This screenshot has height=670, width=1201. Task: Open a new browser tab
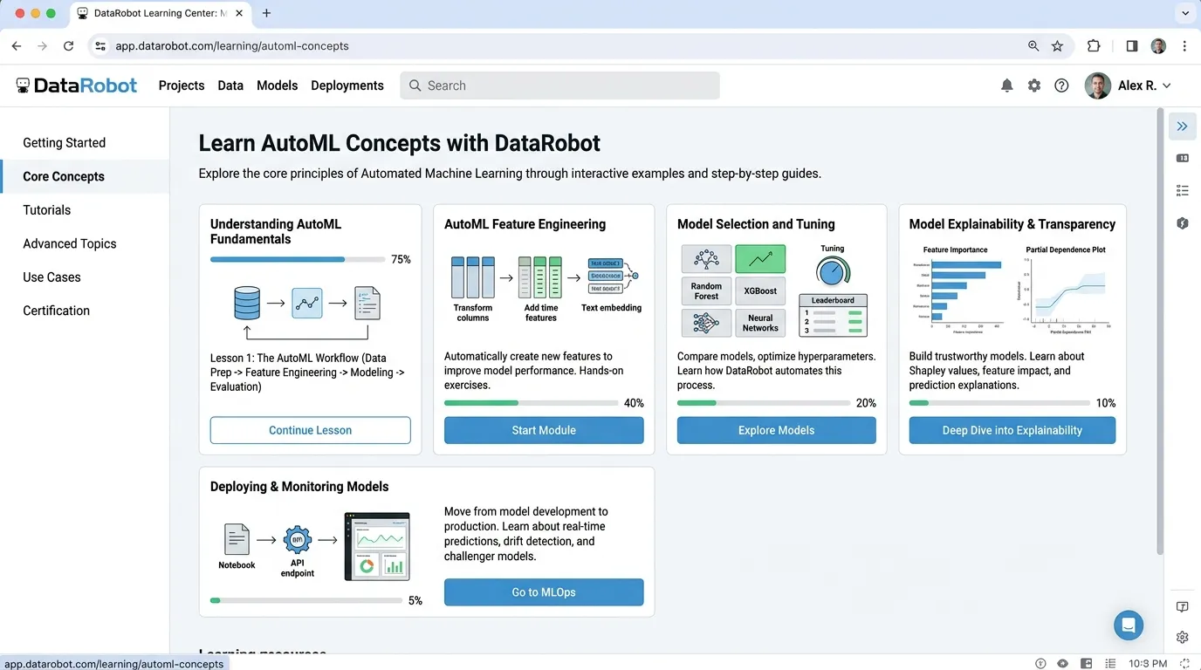[266, 13]
